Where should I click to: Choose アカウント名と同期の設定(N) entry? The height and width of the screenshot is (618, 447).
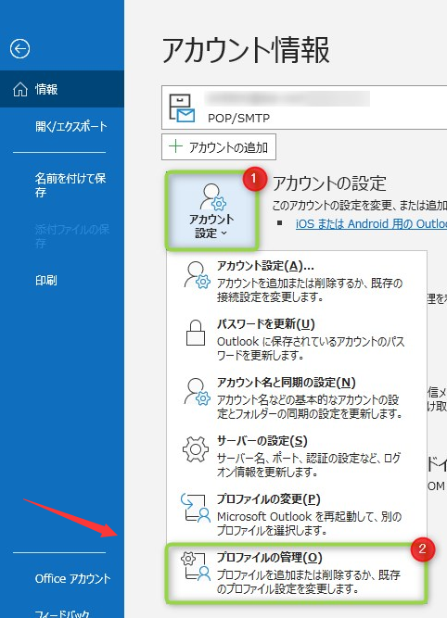click(297, 397)
